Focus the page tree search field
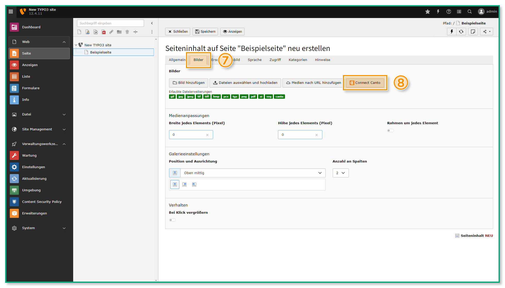 [110, 23]
